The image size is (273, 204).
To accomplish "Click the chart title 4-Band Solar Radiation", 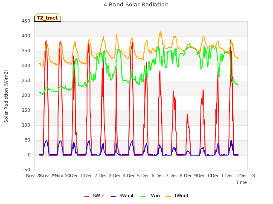I will [136, 5].
